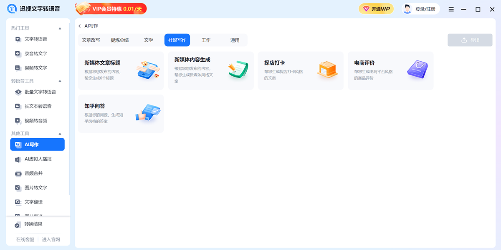Collapse the 其他工具 section arrow

coord(60,133)
